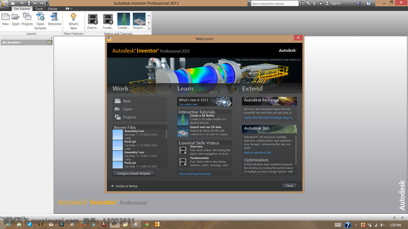Click the Redo arrow in quick access toolbar
The height and width of the screenshot is (229, 408).
coord(41,3)
